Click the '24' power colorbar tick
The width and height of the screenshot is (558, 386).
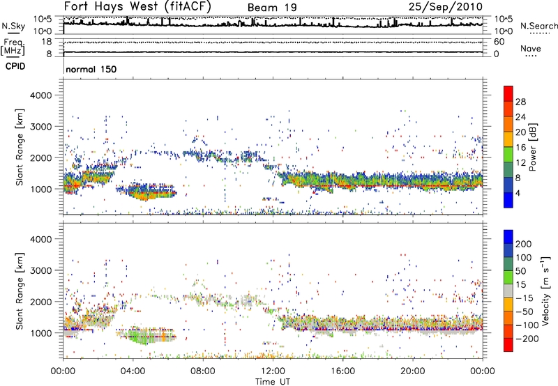(x=520, y=117)
